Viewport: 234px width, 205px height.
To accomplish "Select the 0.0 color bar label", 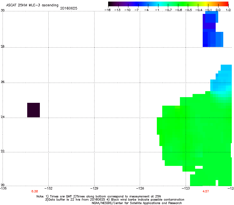I will coord(218,10).
